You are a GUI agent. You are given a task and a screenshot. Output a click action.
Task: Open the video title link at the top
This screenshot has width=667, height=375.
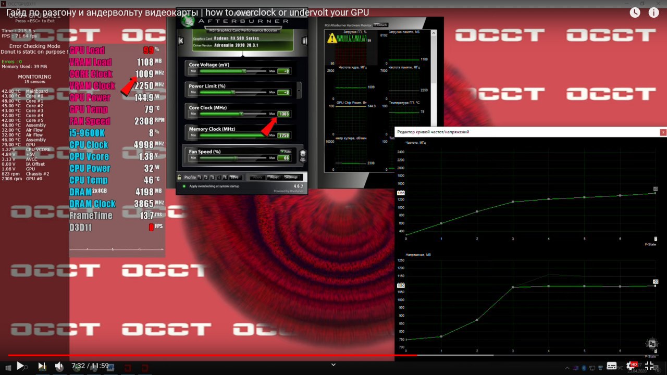[188, 12]
